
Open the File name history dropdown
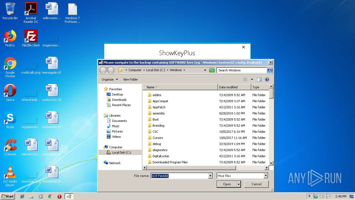(211, 176)
